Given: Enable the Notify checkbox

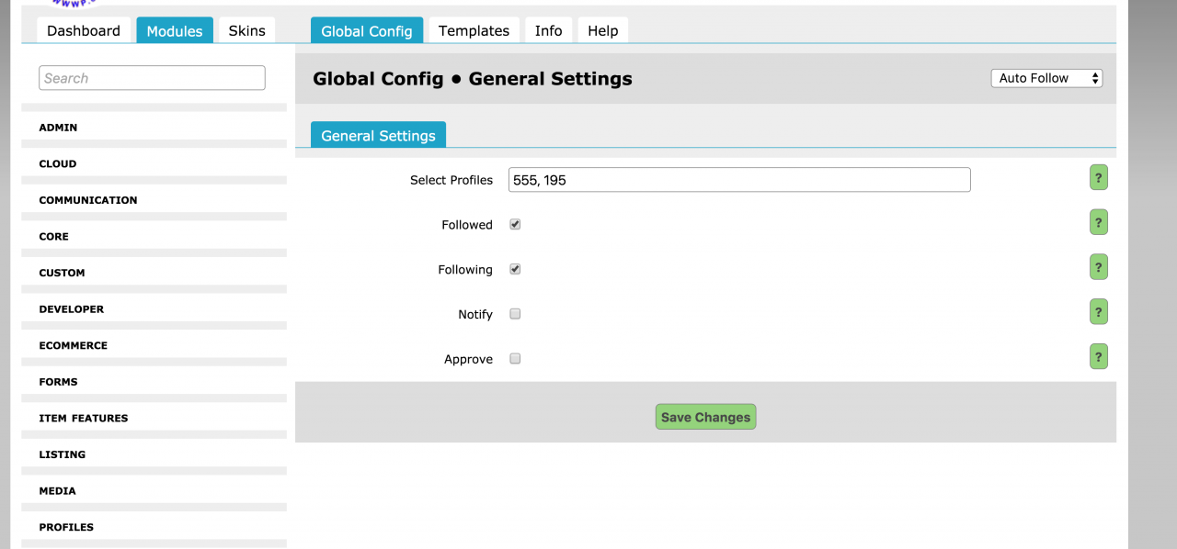Looking at the screenshot, I should pos(515,314).
